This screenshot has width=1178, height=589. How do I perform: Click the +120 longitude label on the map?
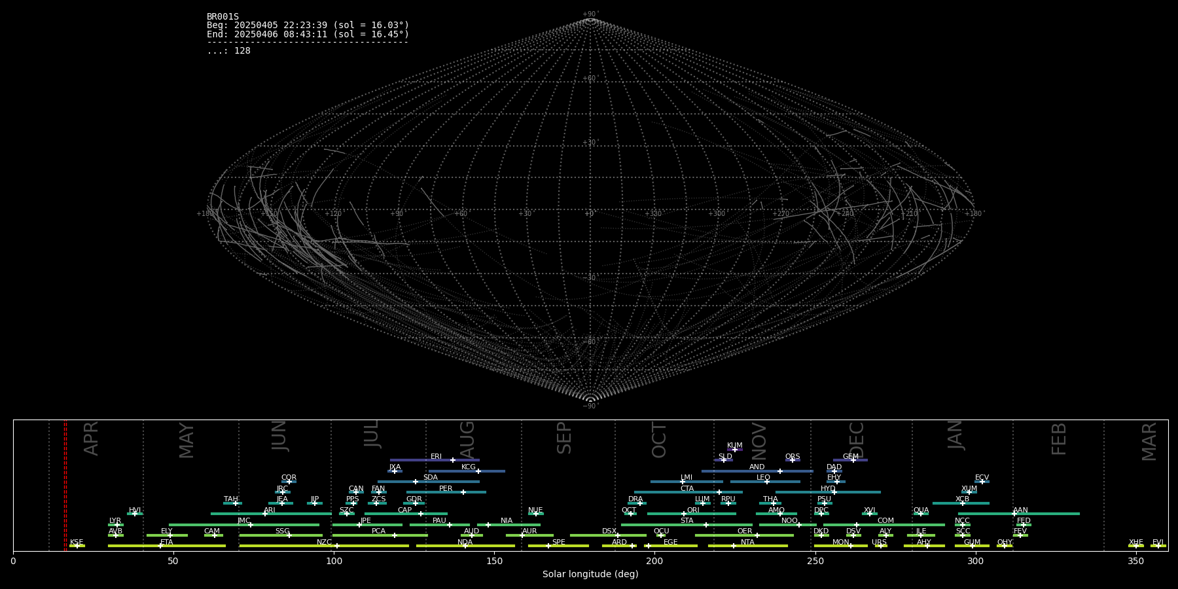click(x=333, y=214)
